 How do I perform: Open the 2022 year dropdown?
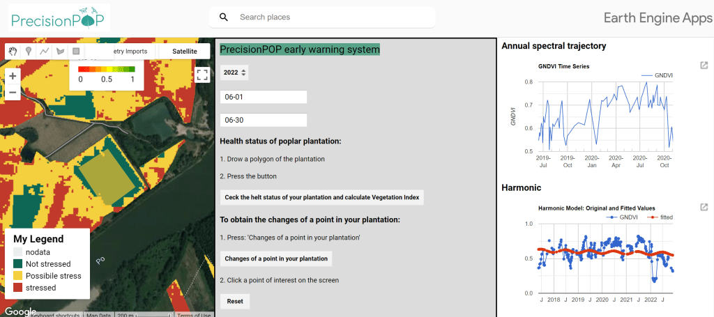(x=234, y=72)
